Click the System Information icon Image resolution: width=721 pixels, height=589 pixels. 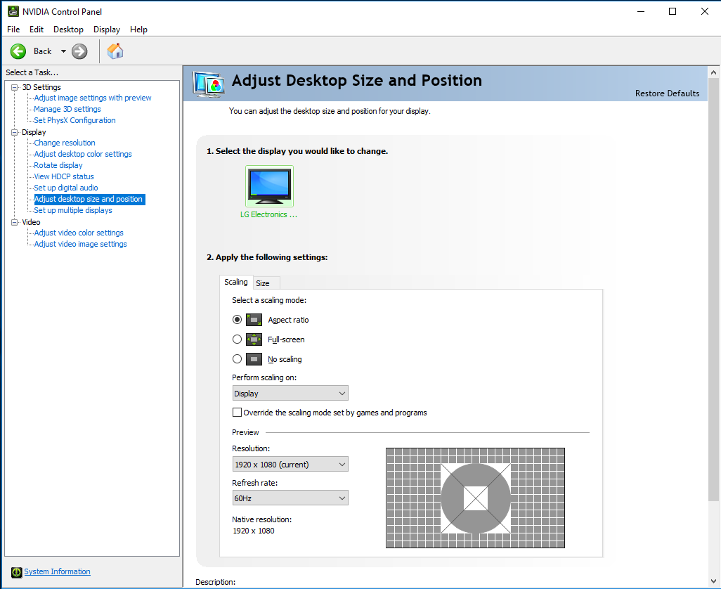click(17, 572)
